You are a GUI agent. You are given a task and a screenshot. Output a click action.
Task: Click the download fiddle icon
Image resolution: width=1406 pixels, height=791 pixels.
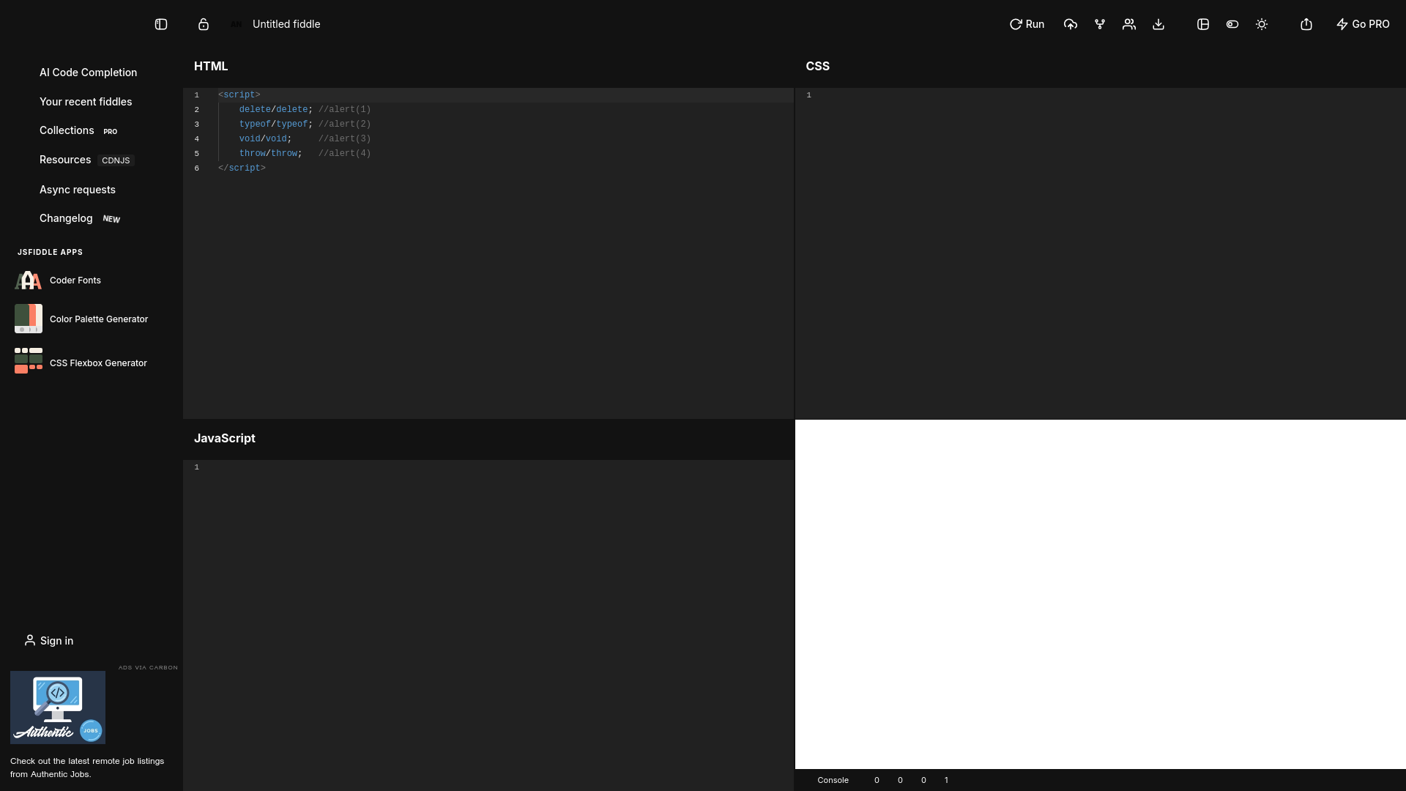click(1158, 24)
